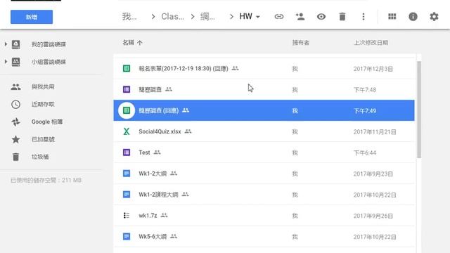Click Docs icon of Wk5-6大綱
450x253 pixels.
pos(127,236)
